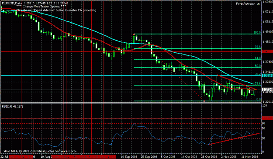Click the 14 Oct 2008 date label
Screen dimensions: 273x159
coord(189,157)
